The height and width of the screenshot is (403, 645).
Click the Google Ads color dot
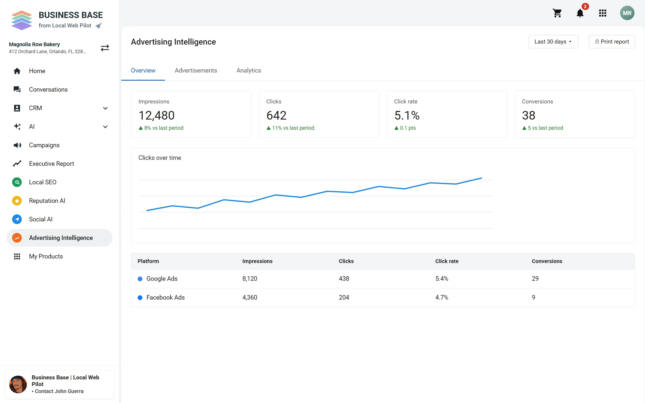click(x=140, y=279)
